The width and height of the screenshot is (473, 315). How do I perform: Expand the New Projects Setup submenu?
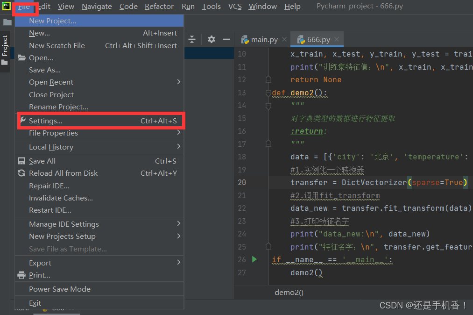99,236
